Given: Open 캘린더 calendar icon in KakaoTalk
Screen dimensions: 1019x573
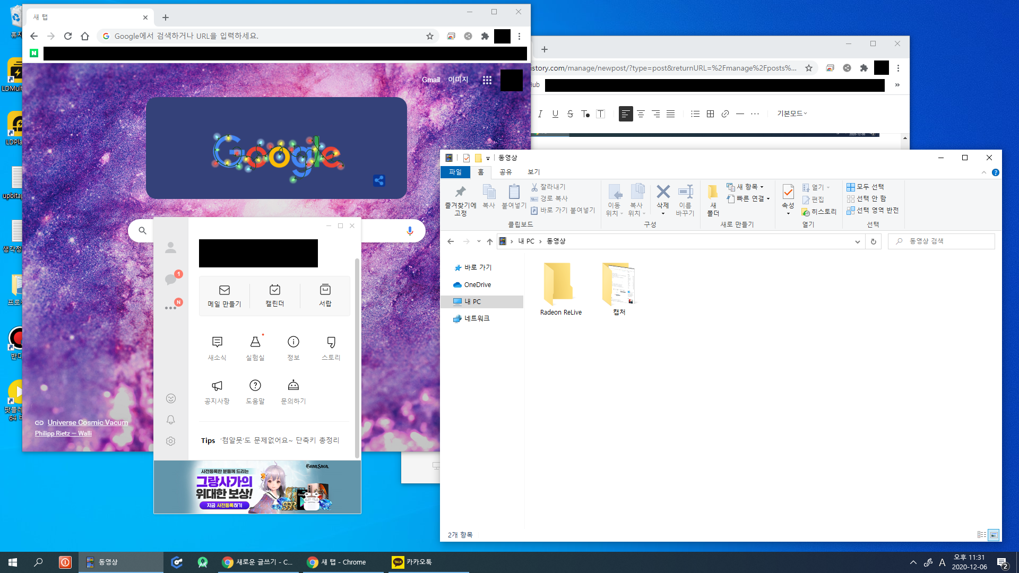Looking at the screenshot, I should point(275,290).
